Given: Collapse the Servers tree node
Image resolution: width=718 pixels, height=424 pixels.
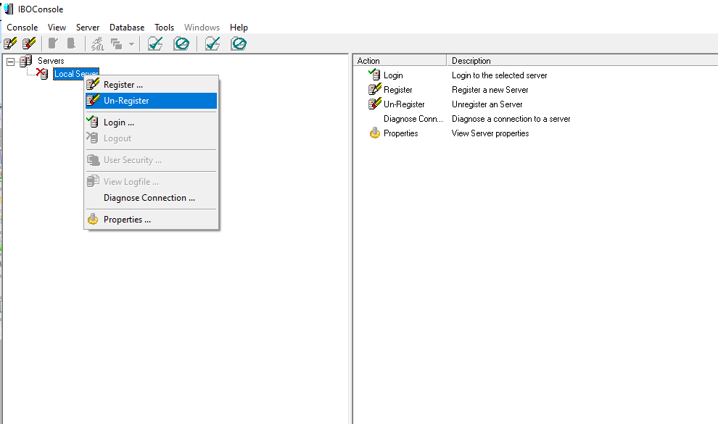Looking at the screenshot, I should (x=11, y=62).
